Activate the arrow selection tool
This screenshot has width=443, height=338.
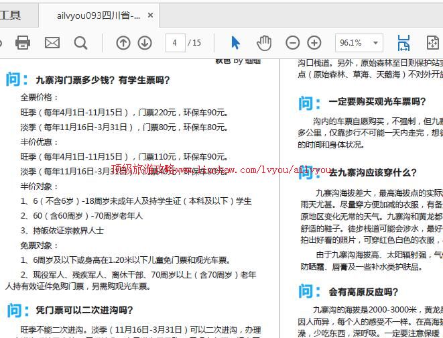click(235, 43)
